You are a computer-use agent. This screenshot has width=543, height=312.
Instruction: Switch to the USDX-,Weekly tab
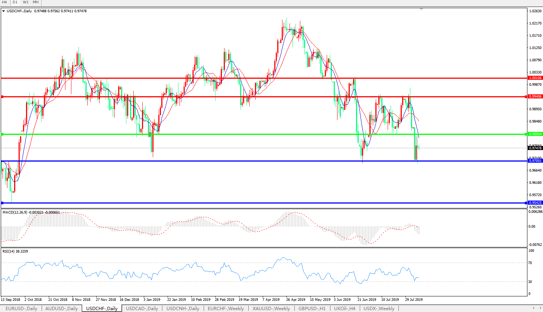[x=379, y=308]
